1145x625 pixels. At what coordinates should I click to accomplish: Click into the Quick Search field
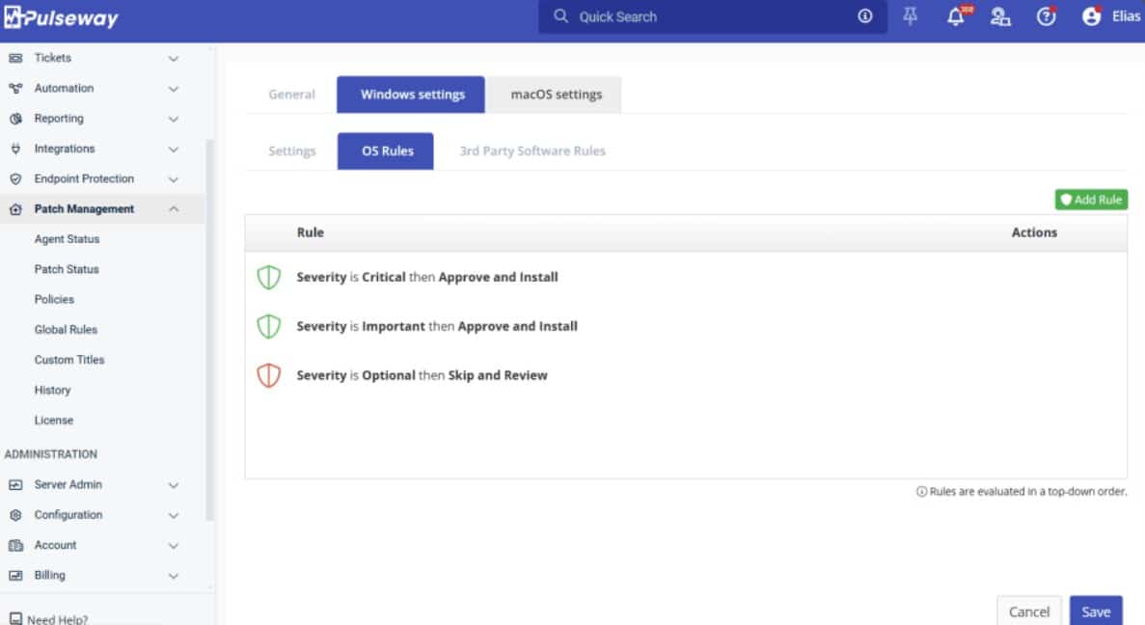712,16
